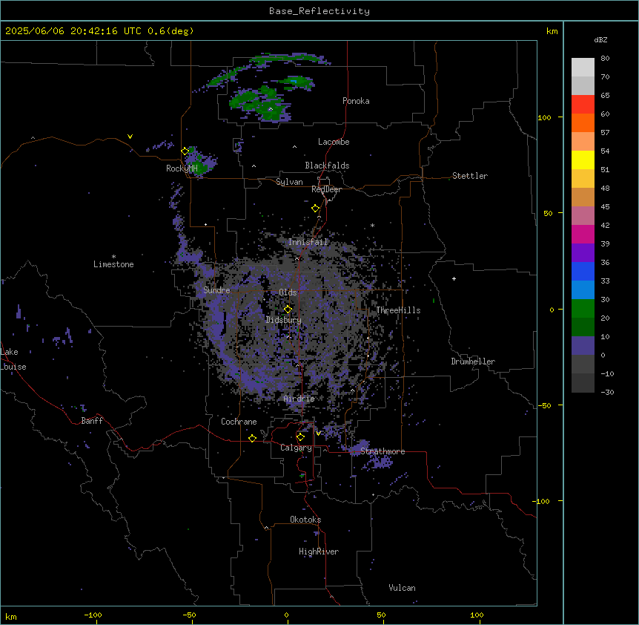Click the yellow radar site marker near Didsbury
Screen dimensions: 639x625
288,309
